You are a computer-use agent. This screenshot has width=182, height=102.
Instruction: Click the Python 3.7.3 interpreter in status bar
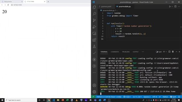109,97
